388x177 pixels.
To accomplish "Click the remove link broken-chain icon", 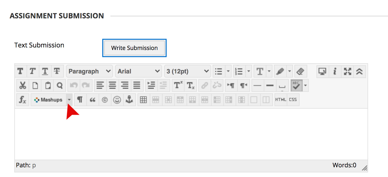I will click(x=217, y=85).
